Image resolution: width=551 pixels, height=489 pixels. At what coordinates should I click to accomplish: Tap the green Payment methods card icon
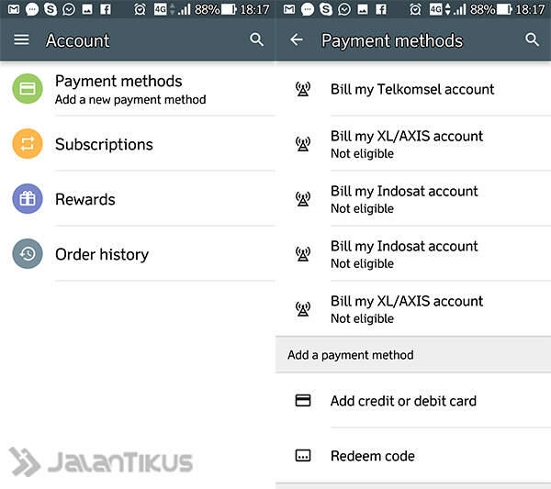click(x=28, y=88)
